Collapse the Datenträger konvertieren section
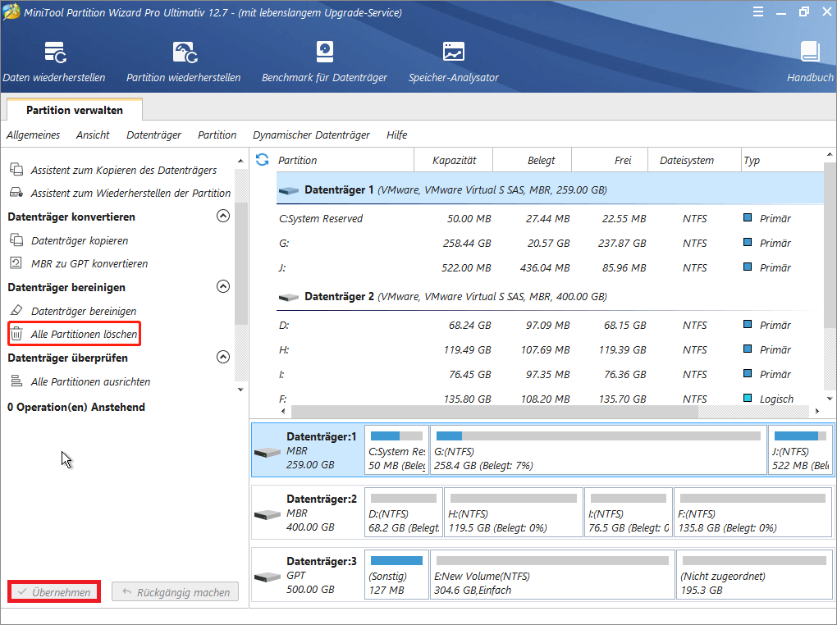The width and height of the screenshot is (837, 625). 223,216
